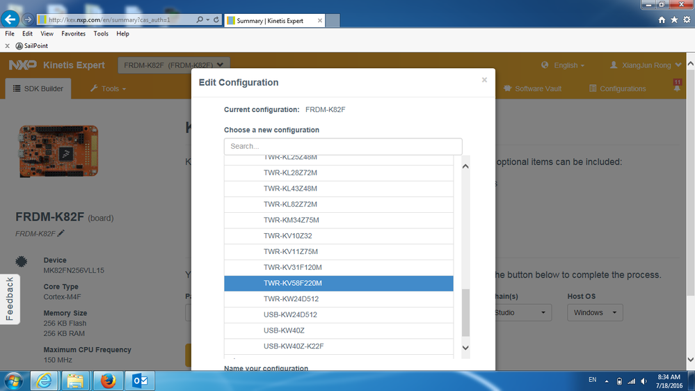Screen dimensions: 695x391
Task: Click the Feedback side tab
Action: click(x=10, y=299)
